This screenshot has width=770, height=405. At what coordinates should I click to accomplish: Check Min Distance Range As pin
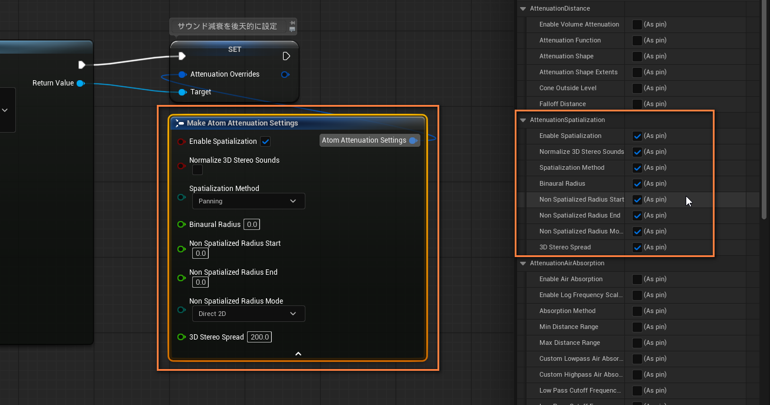click(637, 327)
